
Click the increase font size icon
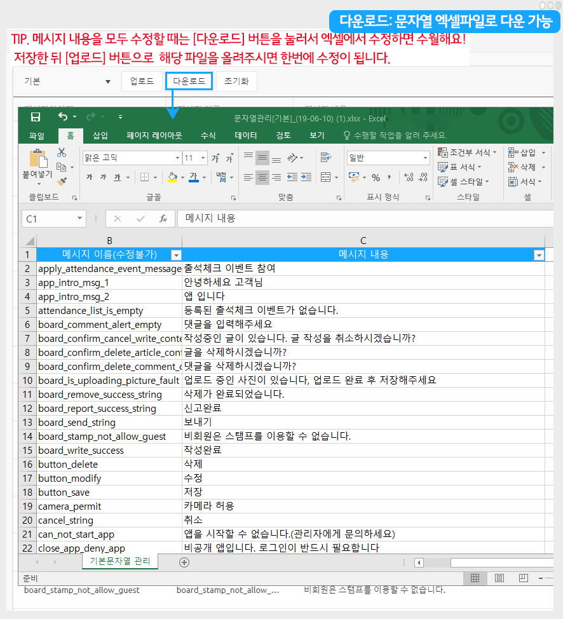[x=215, y=158]
